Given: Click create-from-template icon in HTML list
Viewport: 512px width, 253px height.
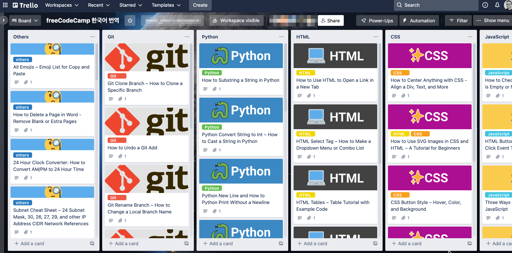Looking at the screenshot, I should 375,243.
